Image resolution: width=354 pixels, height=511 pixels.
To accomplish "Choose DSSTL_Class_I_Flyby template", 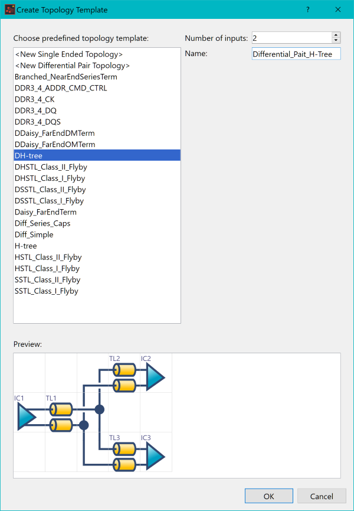I will click(x=97, y=201).
